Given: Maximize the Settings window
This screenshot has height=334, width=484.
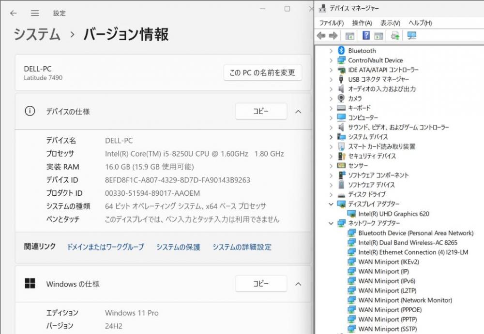Looking at the screenshot, I should tap(287, 9).
